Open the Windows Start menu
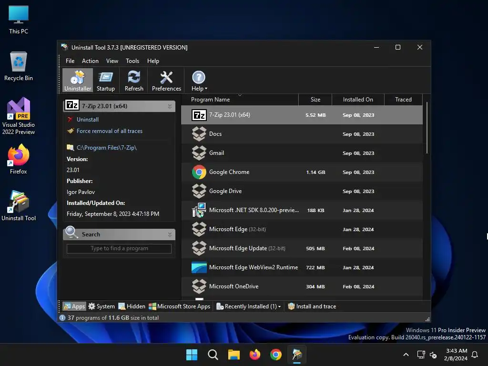 (x=192, y=355)
